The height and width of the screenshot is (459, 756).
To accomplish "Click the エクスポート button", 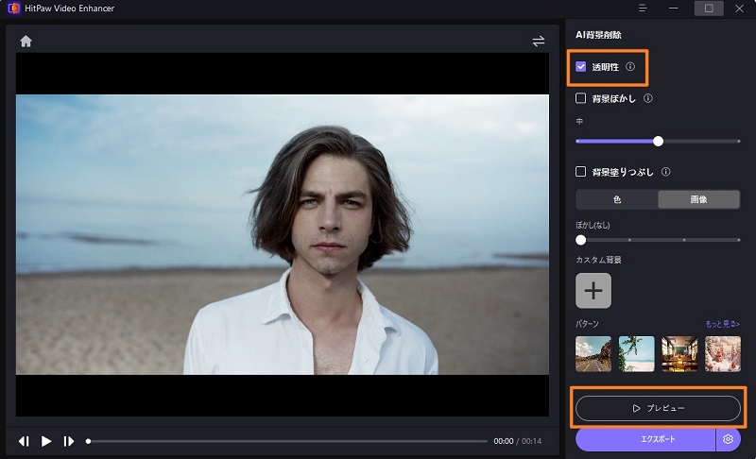I will point(645,439).
